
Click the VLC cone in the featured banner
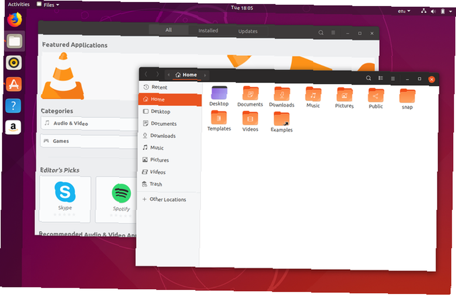coord(63,76)
